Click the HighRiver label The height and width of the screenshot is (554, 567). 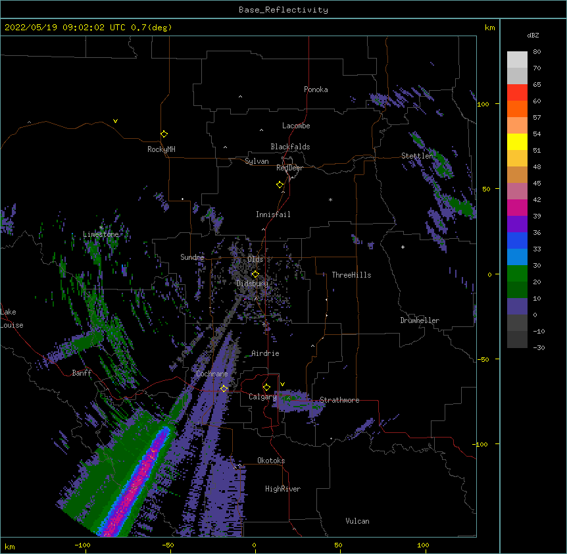pyautogui.click(x=283, y=489)
